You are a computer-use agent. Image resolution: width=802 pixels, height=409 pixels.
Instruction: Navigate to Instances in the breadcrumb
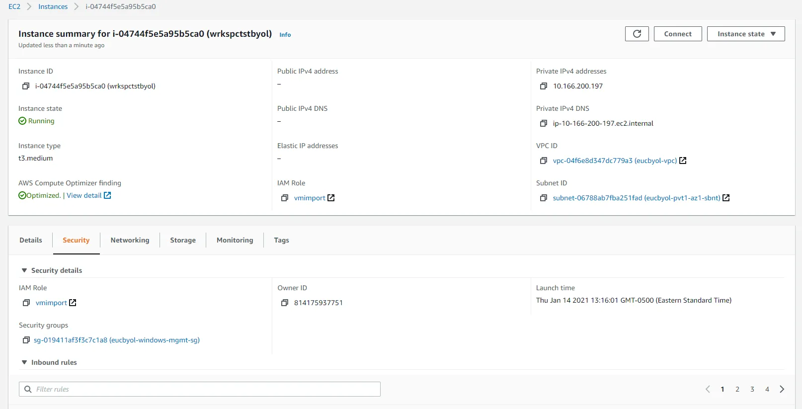53,6
